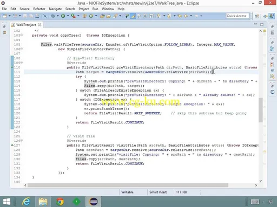277x207 pixels.
Task: Restore the left trim stack view
Action: tap(4, 26)
